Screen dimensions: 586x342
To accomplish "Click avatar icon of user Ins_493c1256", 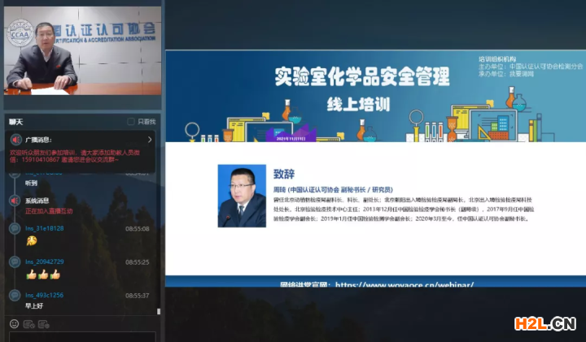I will pos(15,295).
